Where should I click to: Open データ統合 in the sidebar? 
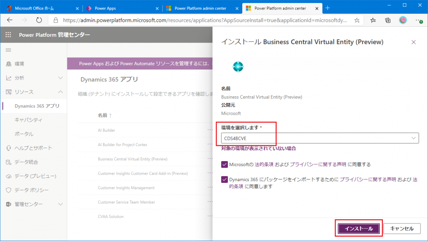(x=26, y=162)
